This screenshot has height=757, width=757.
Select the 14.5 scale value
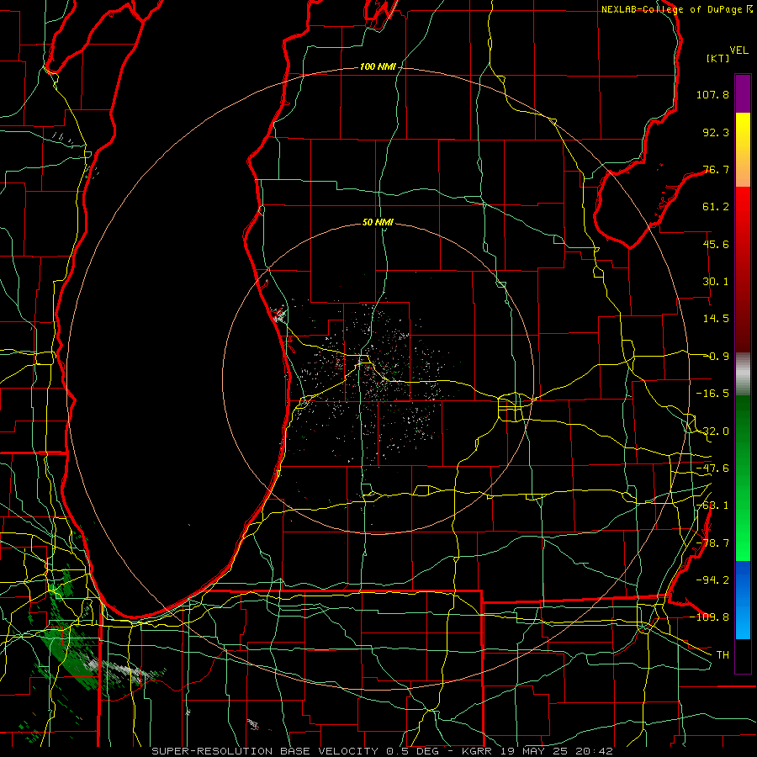click(x=716, y=319)
